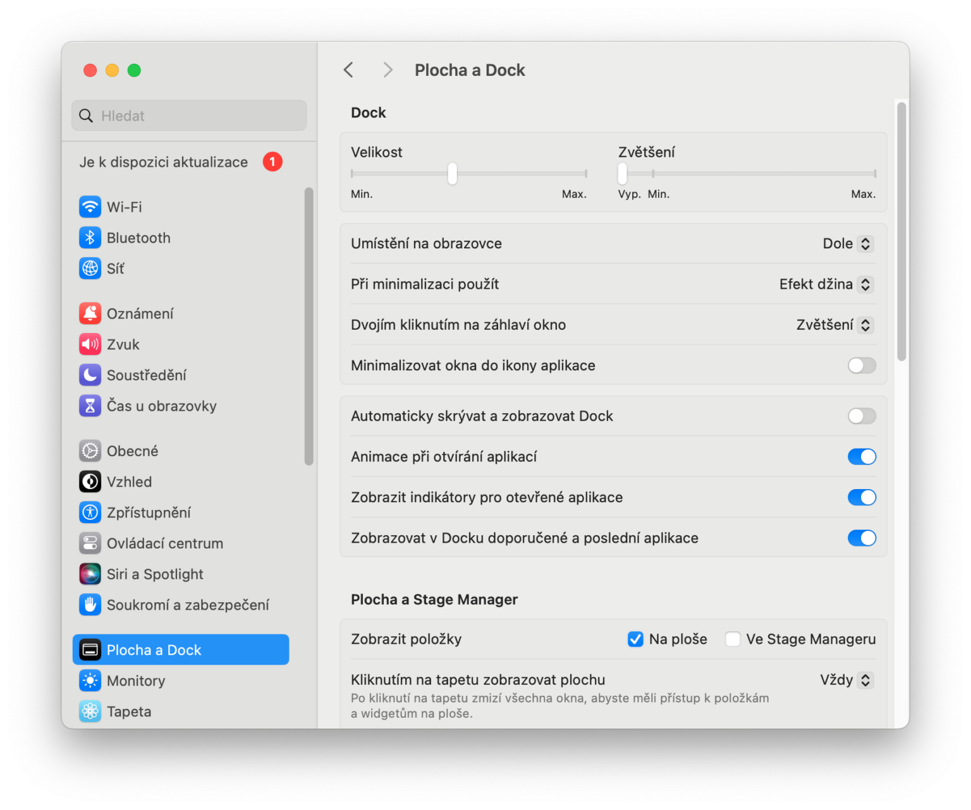Screen dimensions: 971x810
Task: Open Siri a Spotlight icon
Action: click(90, 574)
